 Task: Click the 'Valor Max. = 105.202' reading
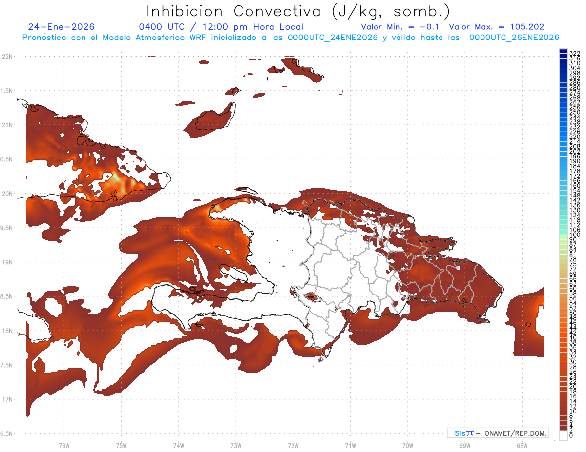click(497, 27)
